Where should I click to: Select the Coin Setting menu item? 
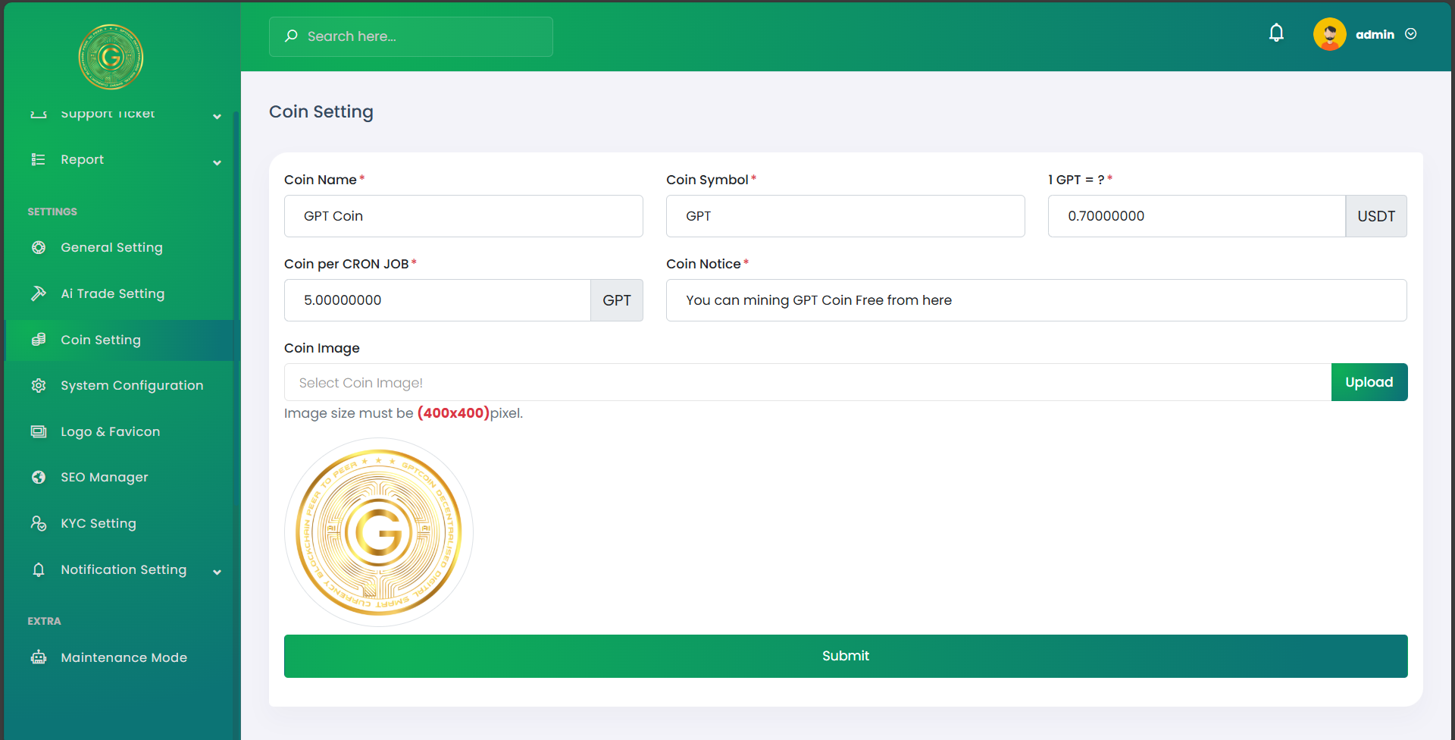click(x=119, y=340)
